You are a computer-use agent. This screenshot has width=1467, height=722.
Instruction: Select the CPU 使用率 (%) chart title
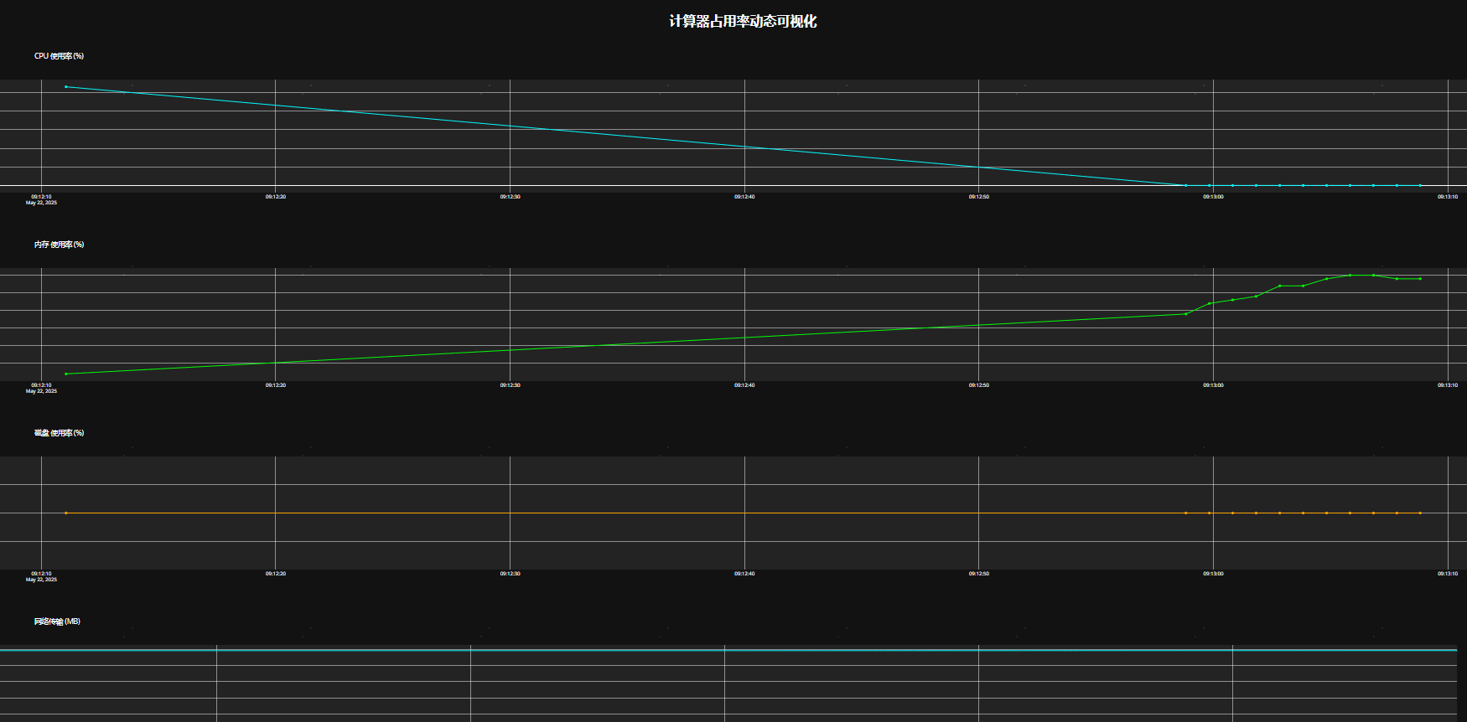pos(59,56)
